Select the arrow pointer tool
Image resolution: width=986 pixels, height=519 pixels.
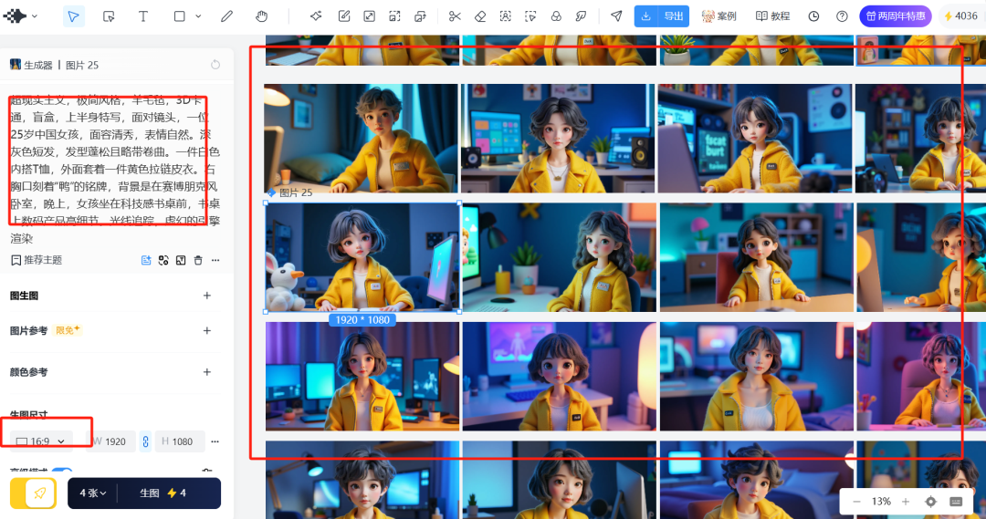74,16
